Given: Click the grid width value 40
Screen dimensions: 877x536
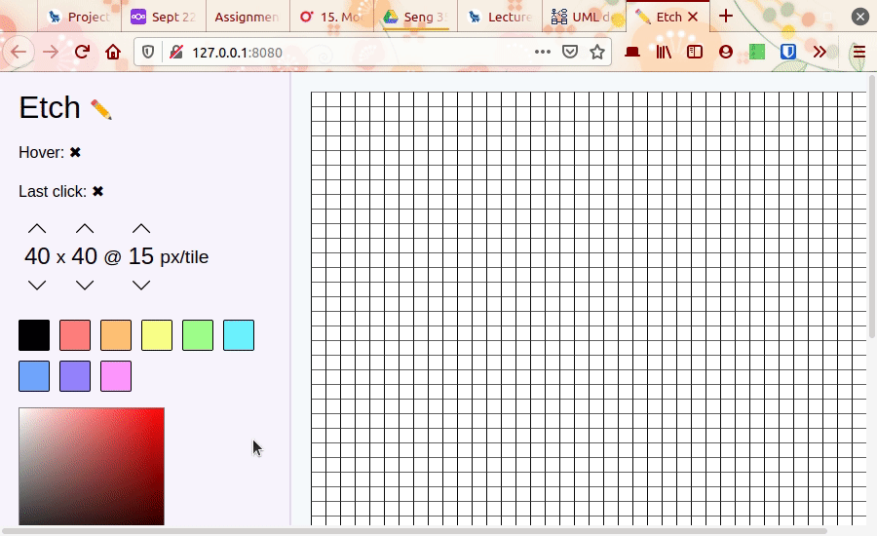Looking at the screenshot, I should [37, 256].
